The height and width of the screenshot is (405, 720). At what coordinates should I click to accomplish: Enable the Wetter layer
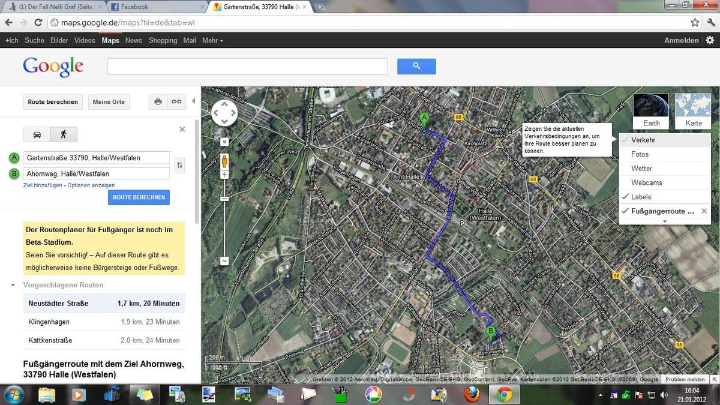pyautogui.click(x=665, y=169)
